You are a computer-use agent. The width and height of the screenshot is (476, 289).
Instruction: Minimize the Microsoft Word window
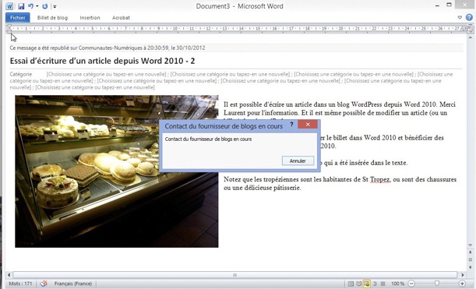pyautogui.click(x=437, y=5)
